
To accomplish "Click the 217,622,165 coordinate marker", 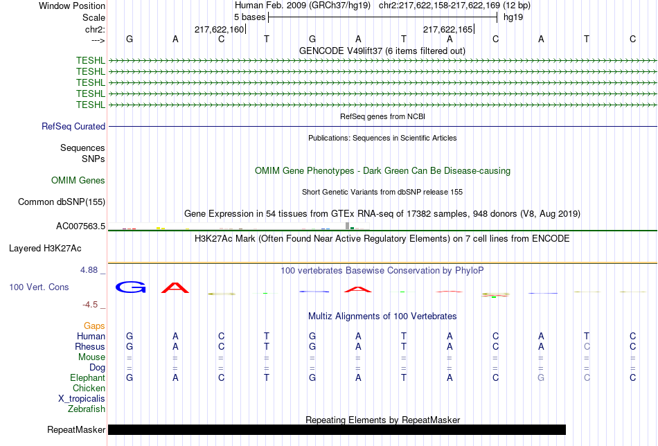I will 447,29.
